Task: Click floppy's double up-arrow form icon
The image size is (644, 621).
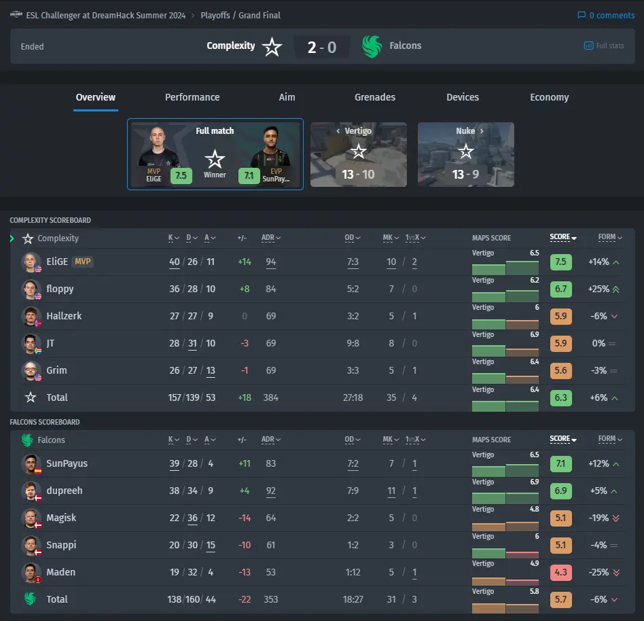Action: tap(615, 289)
